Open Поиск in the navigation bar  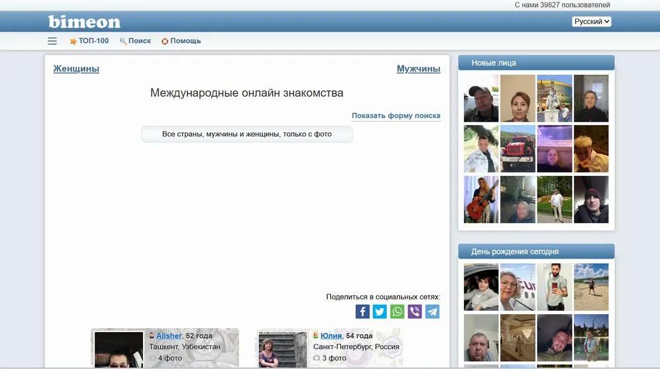click(136, 41)
